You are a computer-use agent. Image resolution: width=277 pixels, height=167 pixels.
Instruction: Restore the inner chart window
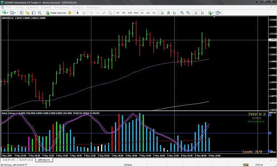[271, 7]
